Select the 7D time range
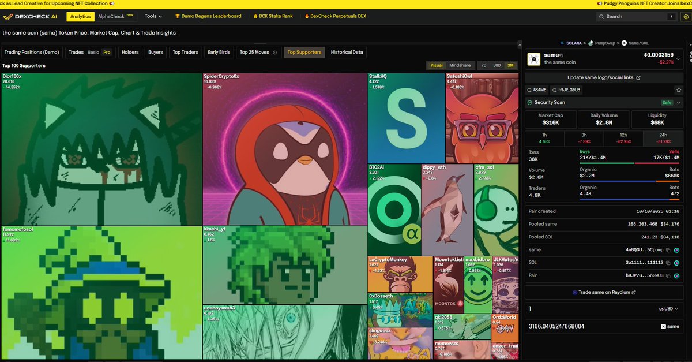Viewport: 692px width, 362px height. pos(484,65)
